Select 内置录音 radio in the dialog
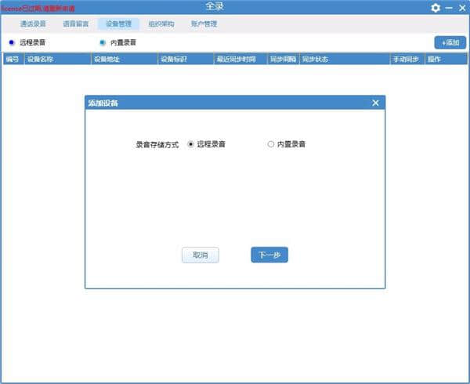This screenshot has height=384, width=470. pyautogui.click(x=271, y=144)
